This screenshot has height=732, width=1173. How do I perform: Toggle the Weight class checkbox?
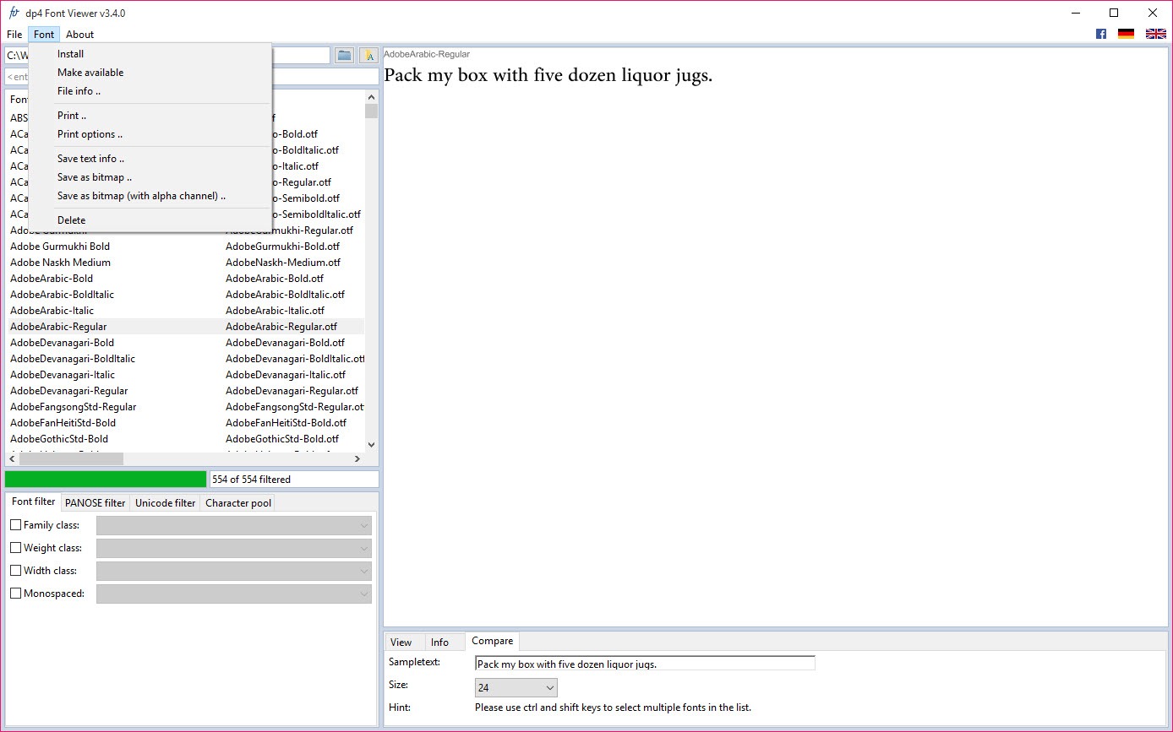(16, 548)
